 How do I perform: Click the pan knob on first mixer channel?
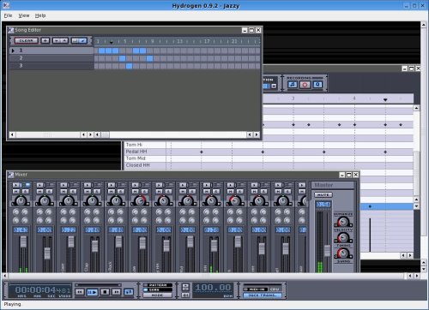point(21,201)
